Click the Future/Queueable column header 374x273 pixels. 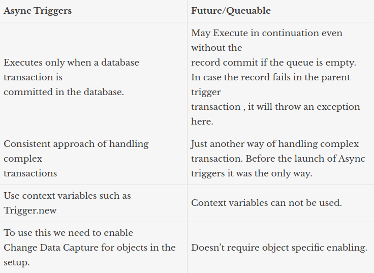(x=231, y=11)
